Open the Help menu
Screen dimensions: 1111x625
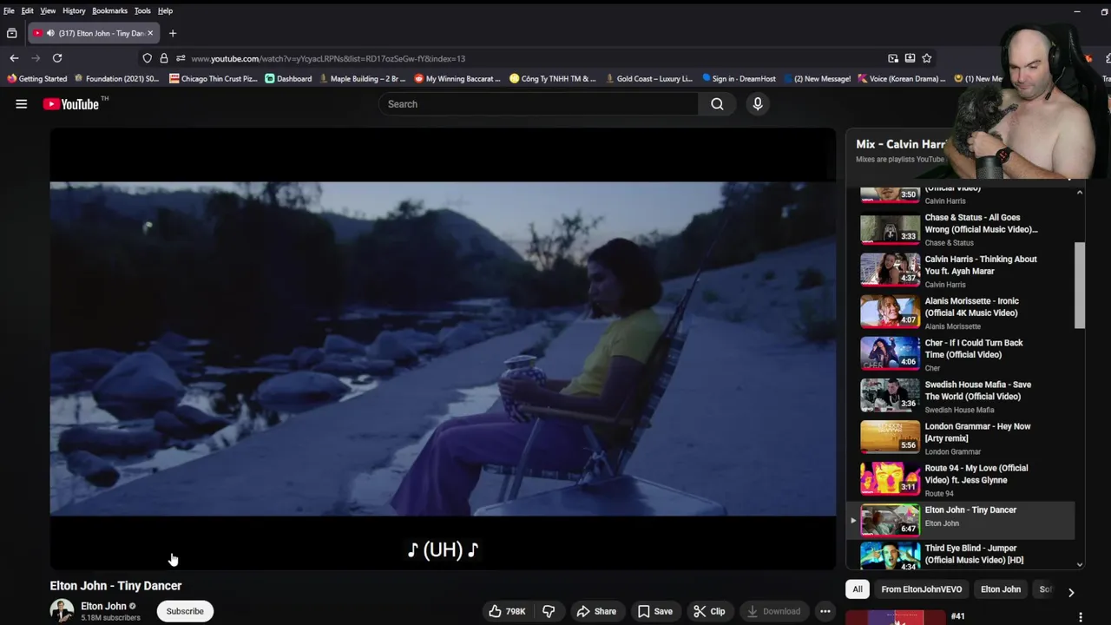pyautogui.click(x=165, y=10)
